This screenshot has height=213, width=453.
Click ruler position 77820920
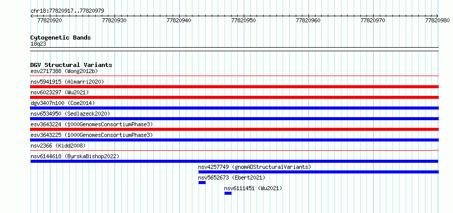coord(50,20)
